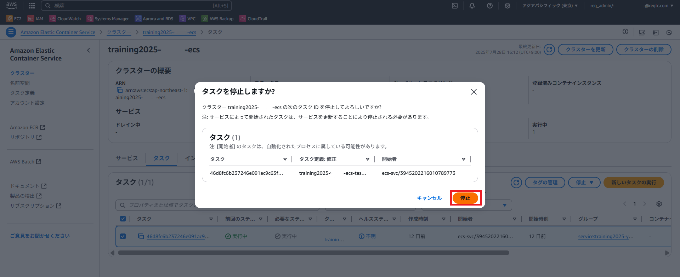Sort dialog table by タスク column

pos(285,159)
